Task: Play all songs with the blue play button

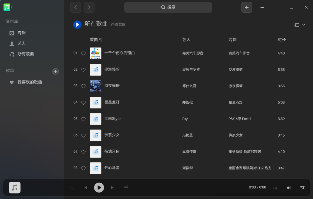Action: click(77, 25)
